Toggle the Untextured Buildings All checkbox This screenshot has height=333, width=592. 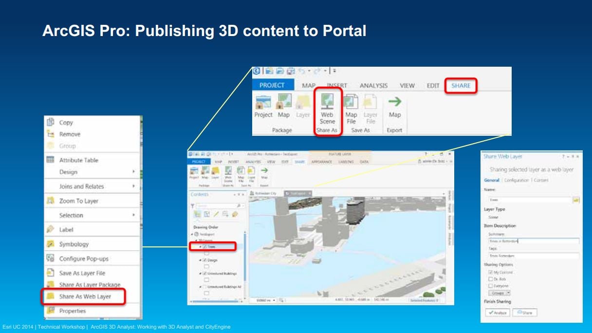pos(204,287)
